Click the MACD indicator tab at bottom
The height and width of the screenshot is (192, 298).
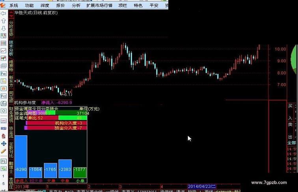point(69,191)
